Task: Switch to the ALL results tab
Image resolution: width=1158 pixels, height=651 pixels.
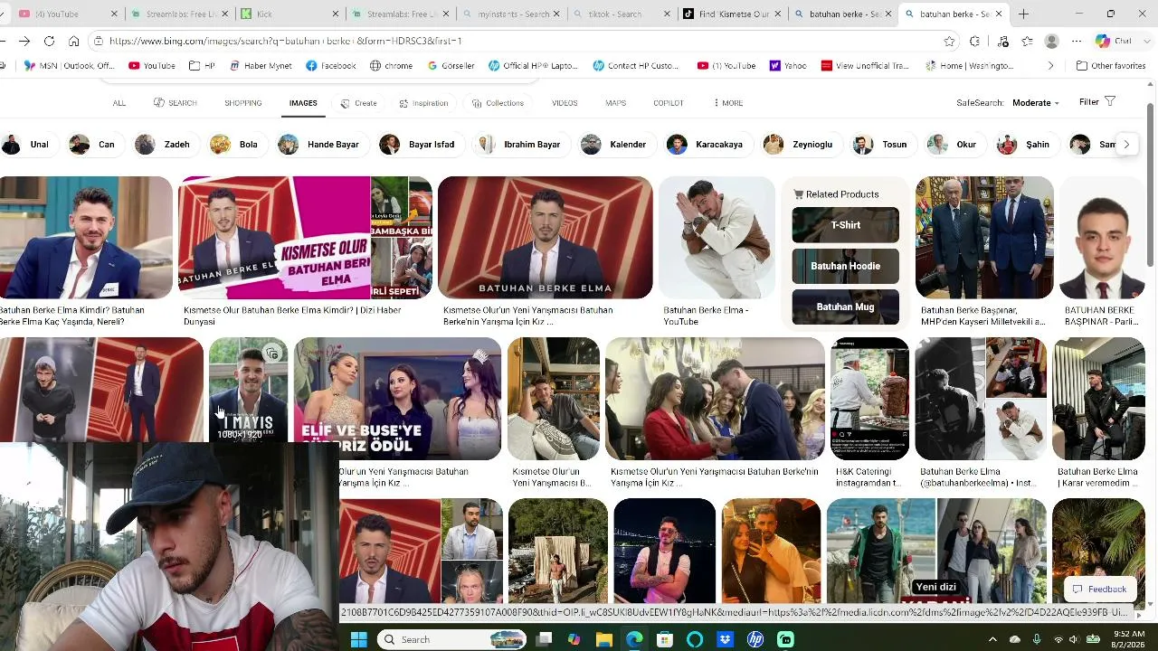Action: pyautogui.click(x=119, y=103)
